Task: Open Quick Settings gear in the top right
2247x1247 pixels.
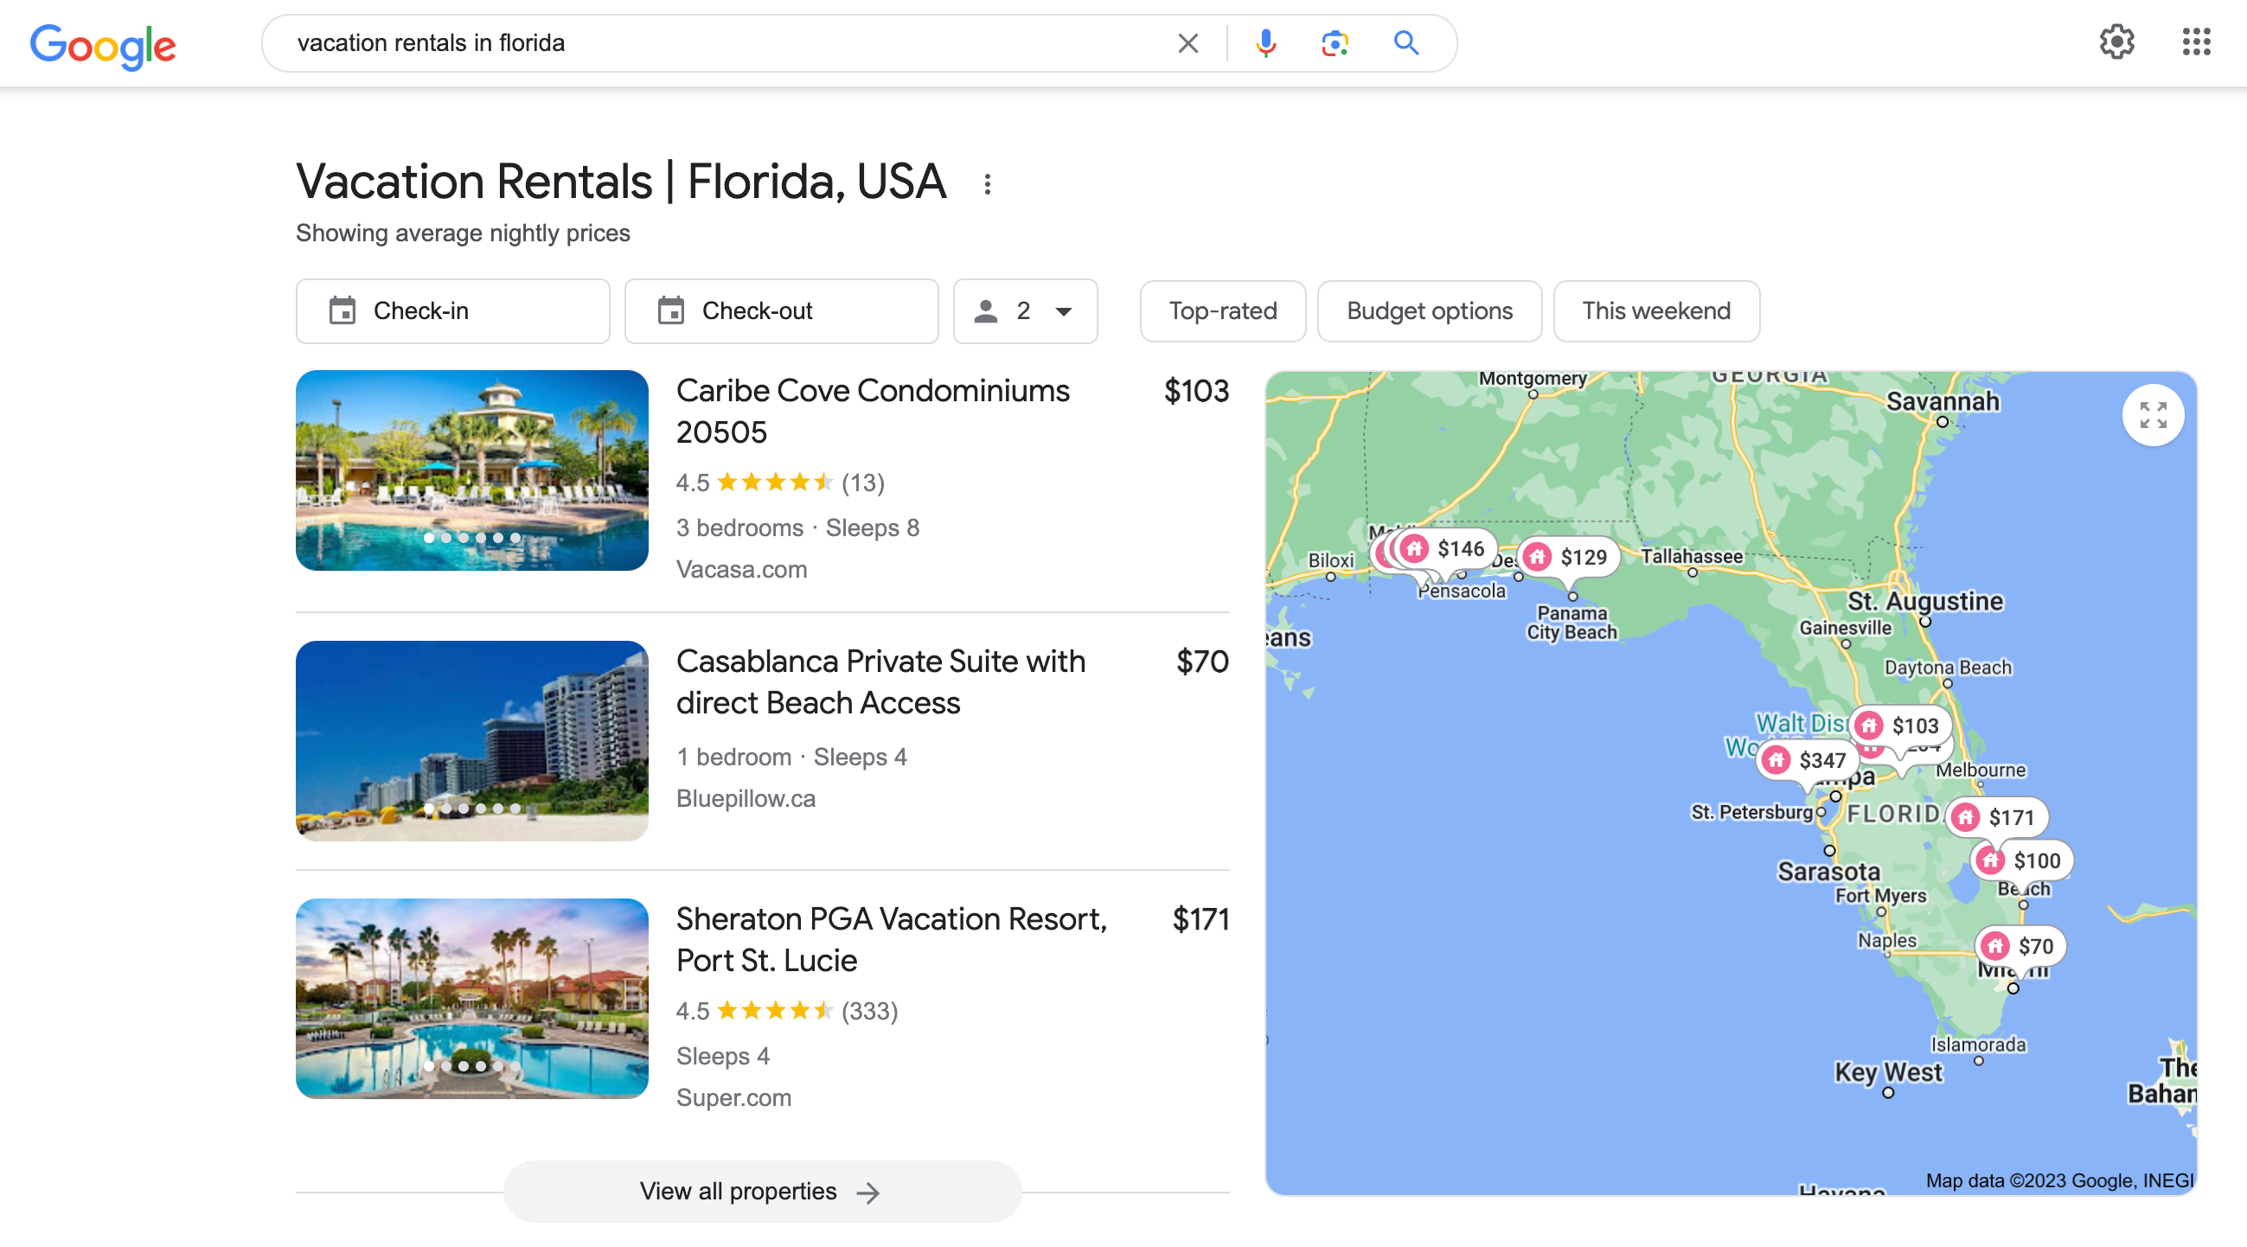Action: point(2117,42)
